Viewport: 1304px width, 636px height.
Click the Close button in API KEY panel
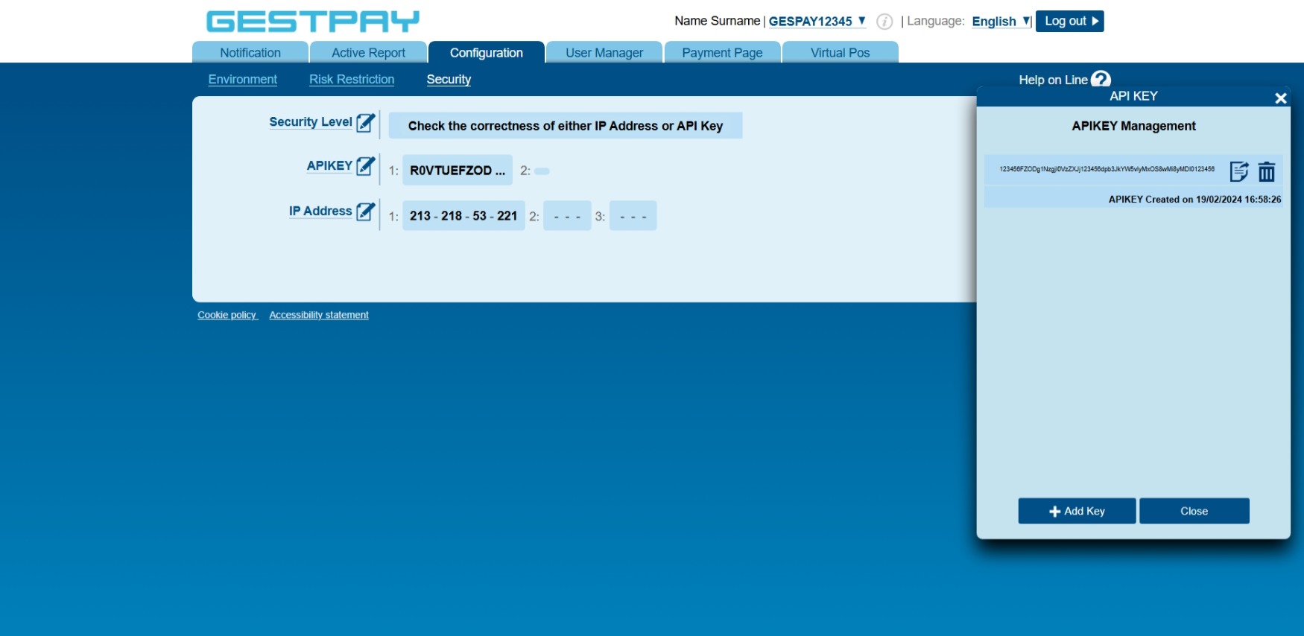[x=1194, y=511]
